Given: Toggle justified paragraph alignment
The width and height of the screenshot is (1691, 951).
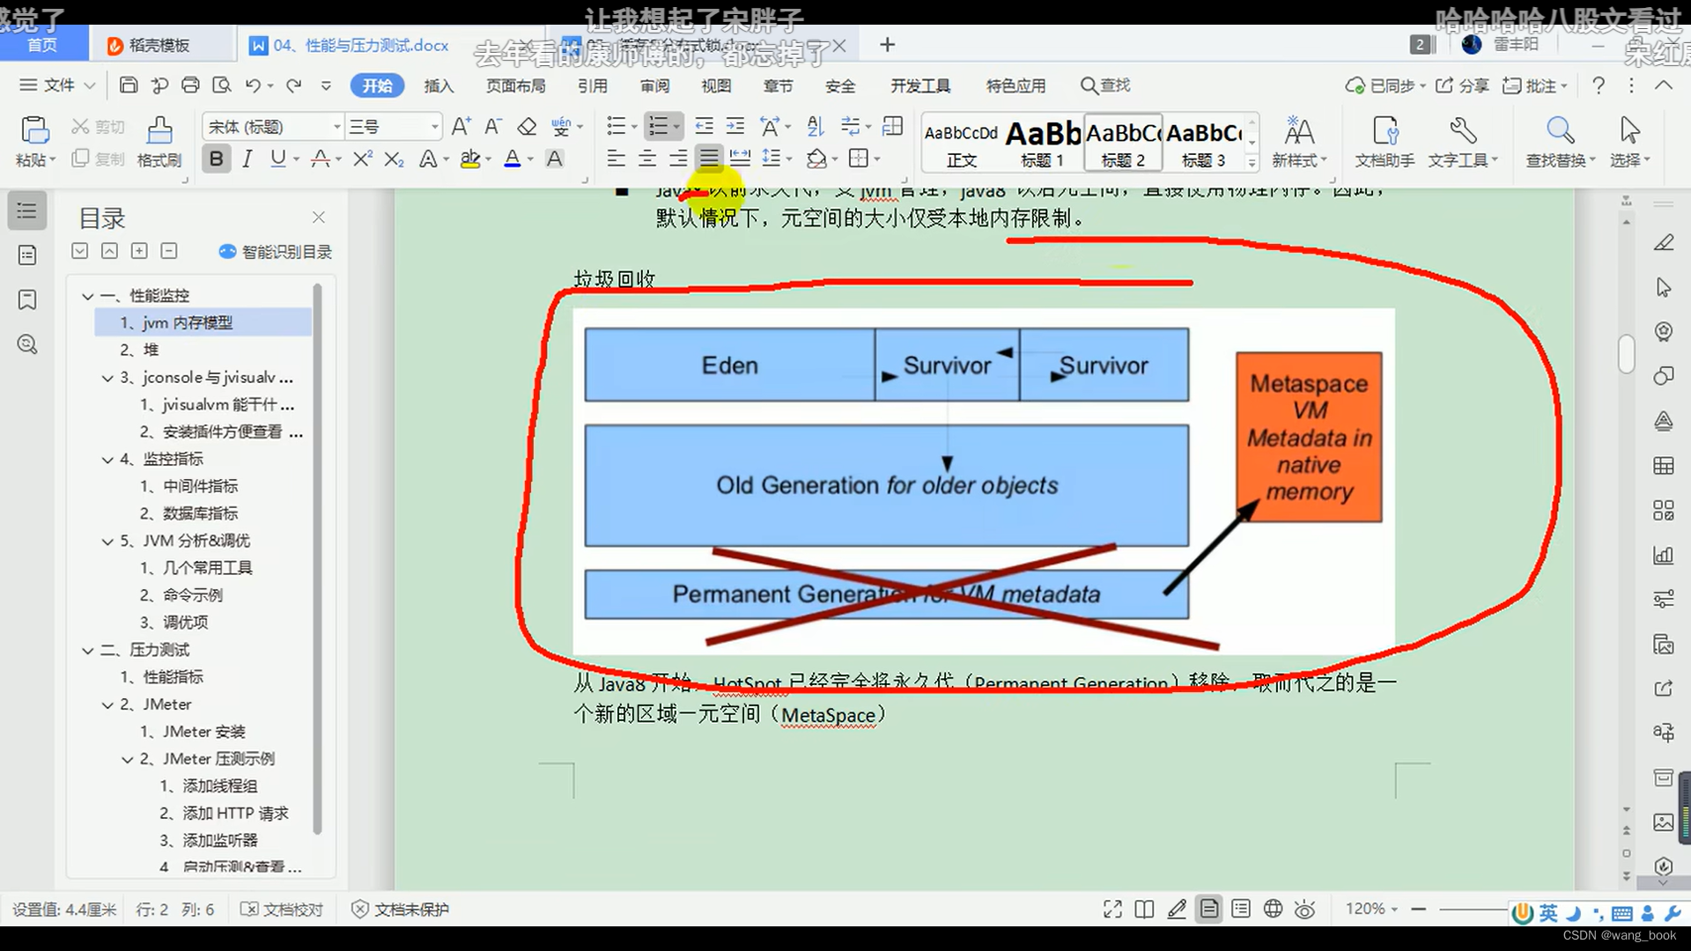Looking at the screenshot, I should (709, 158).
